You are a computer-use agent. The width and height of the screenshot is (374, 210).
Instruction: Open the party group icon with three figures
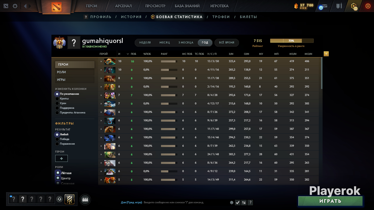point(85,199)
